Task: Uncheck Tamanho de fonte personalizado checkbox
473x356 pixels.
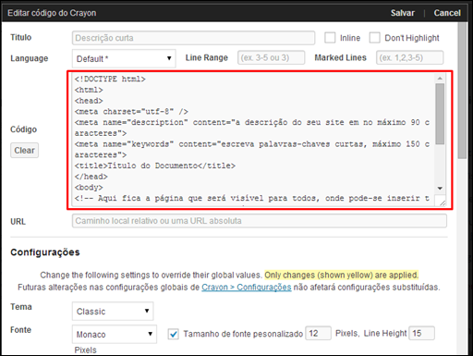Action: point(174,334)
